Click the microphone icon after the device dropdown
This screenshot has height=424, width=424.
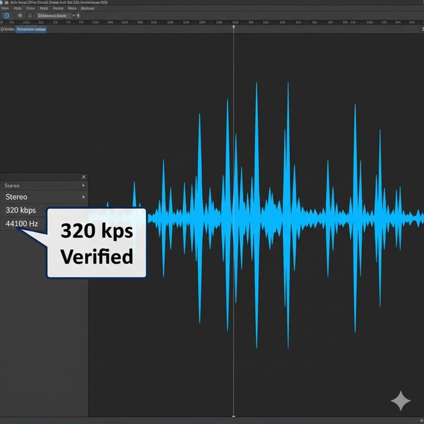coord(78,16)
